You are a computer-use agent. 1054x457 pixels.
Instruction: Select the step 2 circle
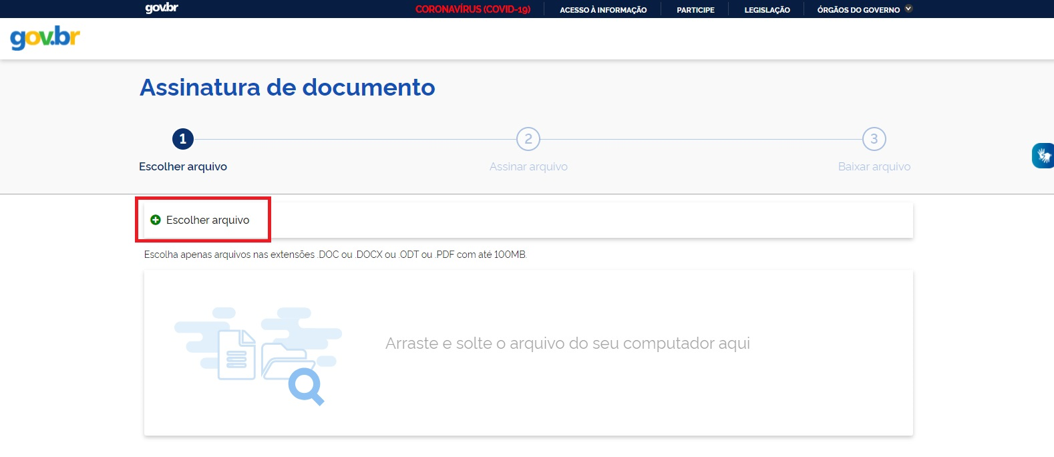tap(528, 139)
